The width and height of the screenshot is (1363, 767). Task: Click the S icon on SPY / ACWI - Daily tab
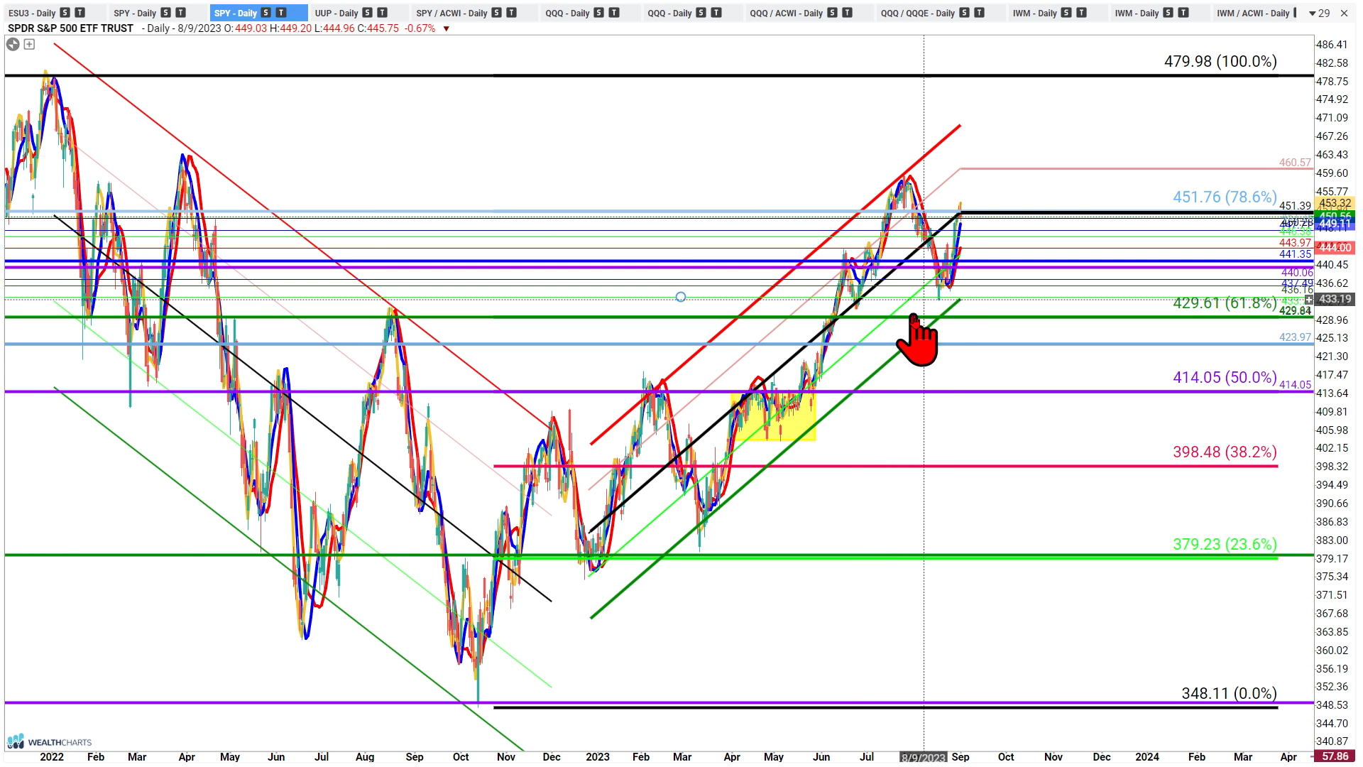click(x=497, y=13)
